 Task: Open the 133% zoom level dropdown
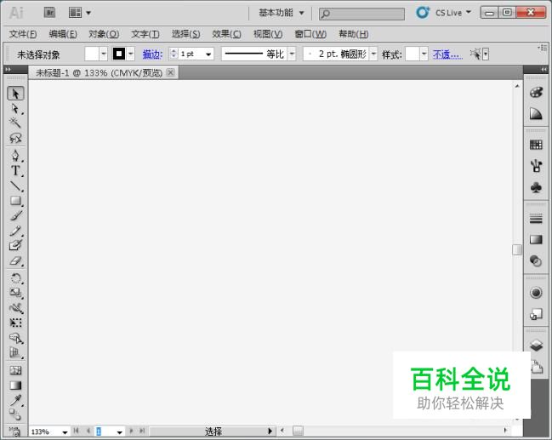click(65, 432)
